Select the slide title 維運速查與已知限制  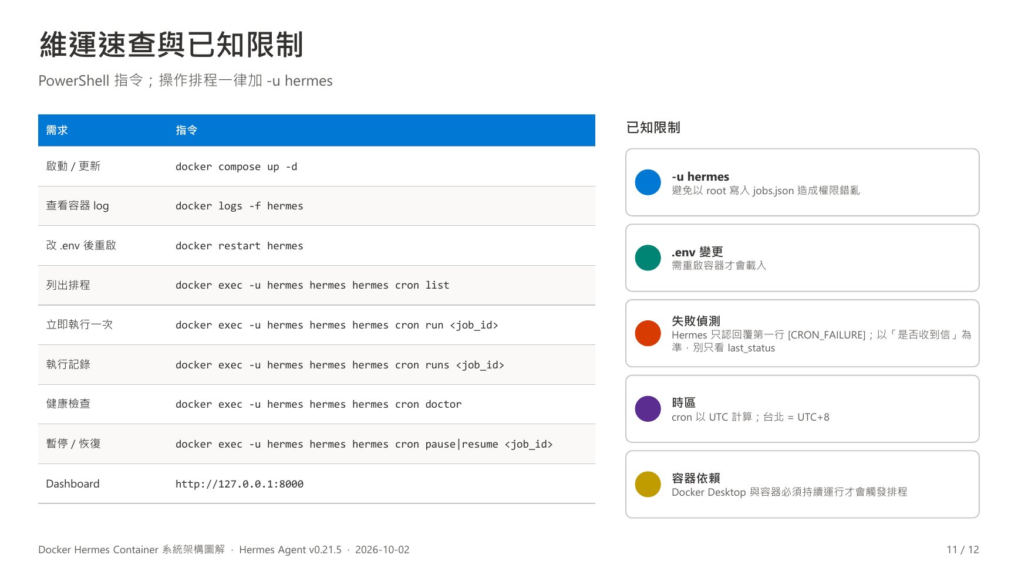click(171, 45)
